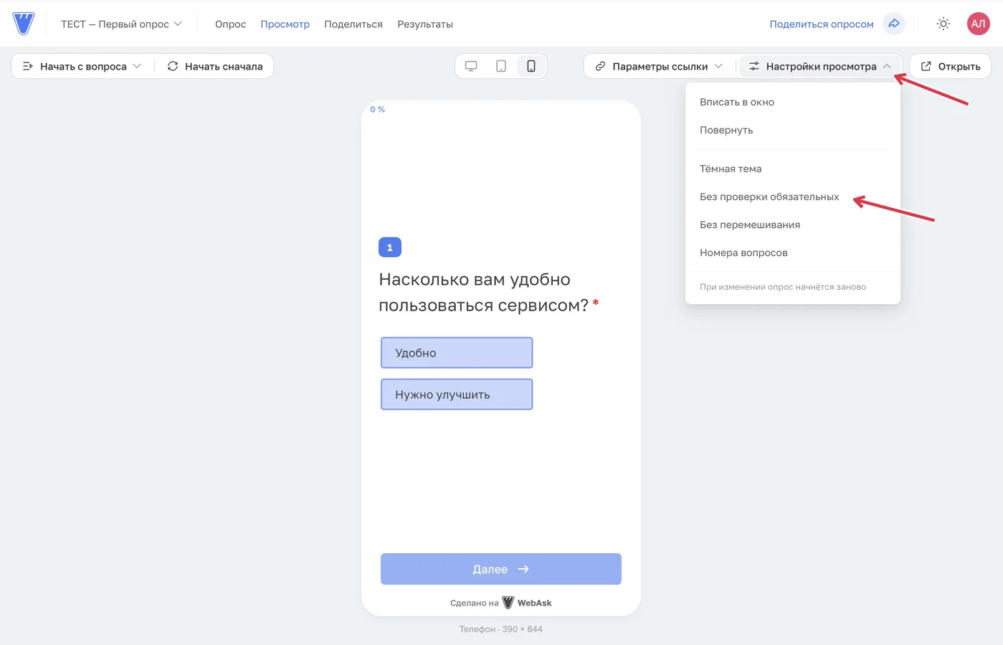Image resolution: width=1003 pixels, height=645 pixels.
Task: Go to the Опрос tab
Action: 230,24
